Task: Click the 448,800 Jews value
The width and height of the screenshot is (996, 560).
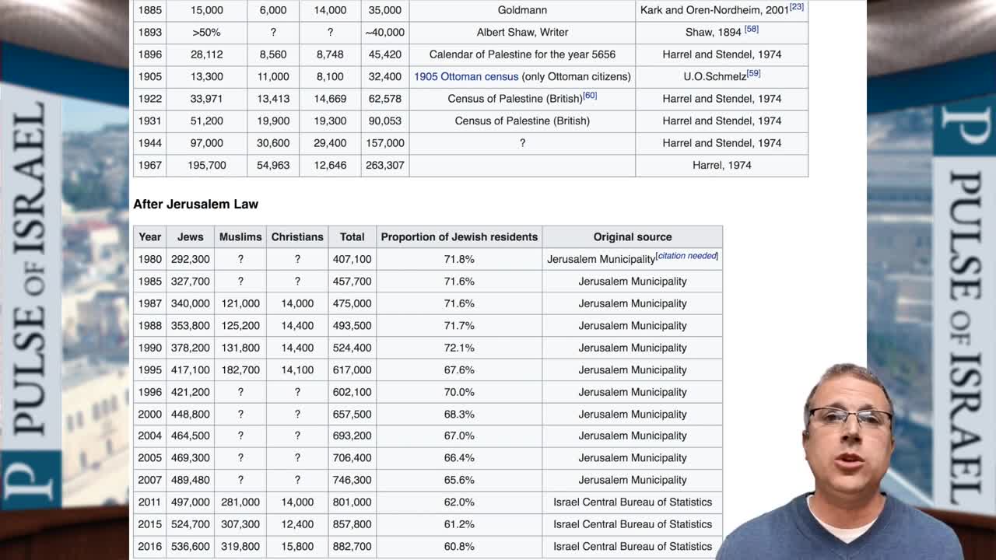Action: 190,414
